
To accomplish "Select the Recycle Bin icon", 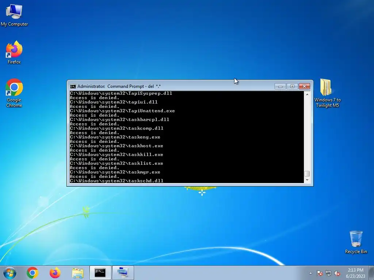I will point(356,242).
